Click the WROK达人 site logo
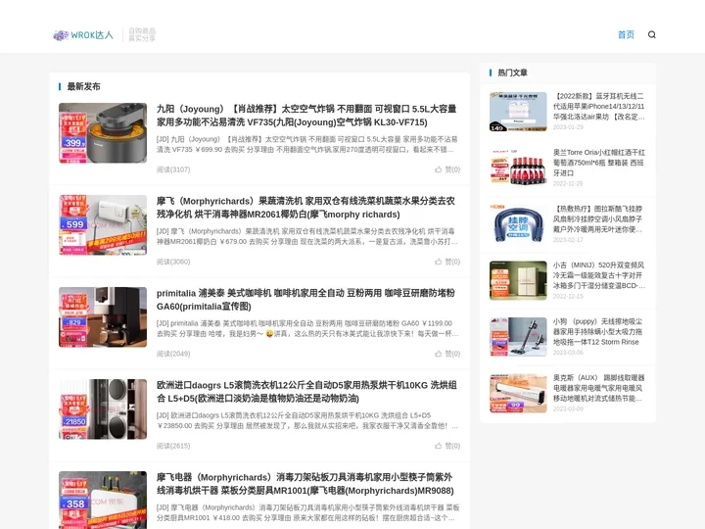This screenshot has height=529, width=705. coord(83,35)
